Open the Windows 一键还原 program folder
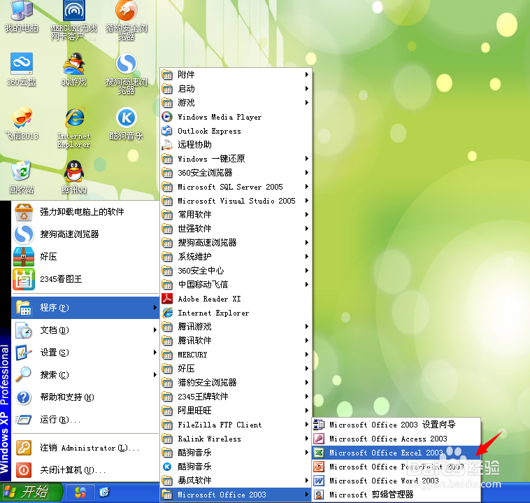The width and height of the screenshot is (530, 503). click(236, 159)
